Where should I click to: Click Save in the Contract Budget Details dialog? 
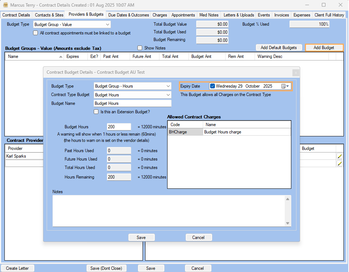(x=141, y=238)
